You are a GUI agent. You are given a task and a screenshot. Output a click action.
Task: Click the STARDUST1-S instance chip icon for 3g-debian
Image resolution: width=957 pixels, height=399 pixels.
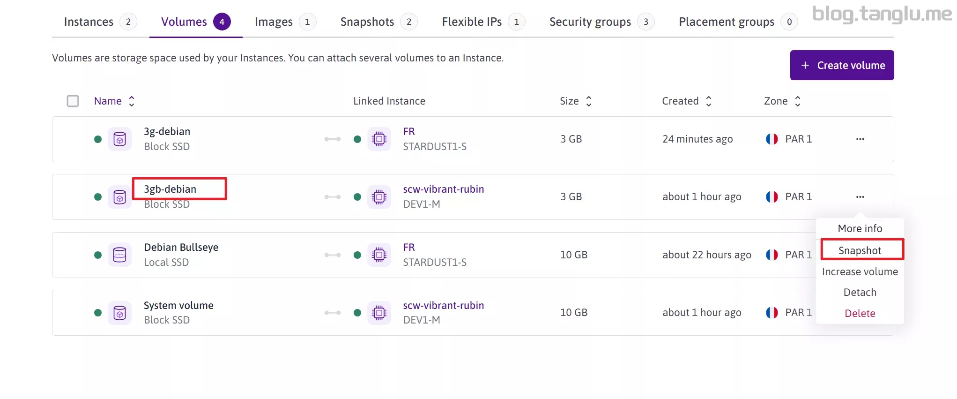[x=379, y=139]
